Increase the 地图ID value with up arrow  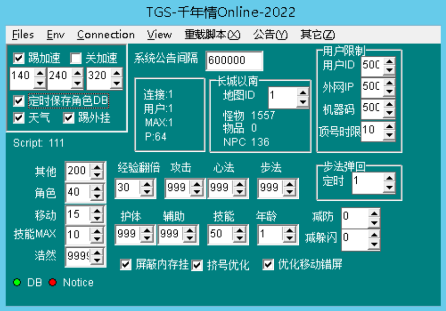(x=303, y=92)
